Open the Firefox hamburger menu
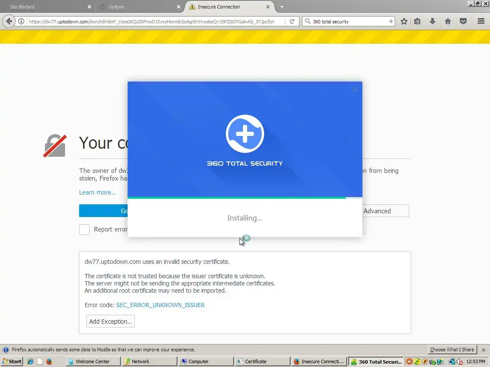 [x=481, y=21]
